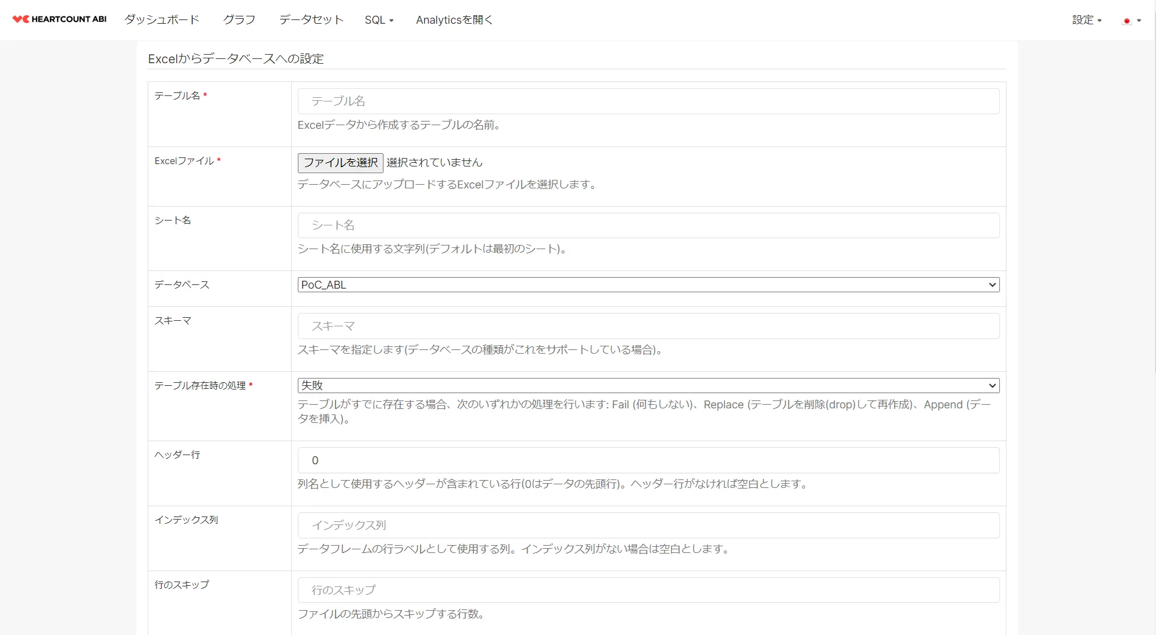Open the データベース dropdown showing PoC_ABL
Viewport: 1156px width, 635px height.
pos(649,285)
